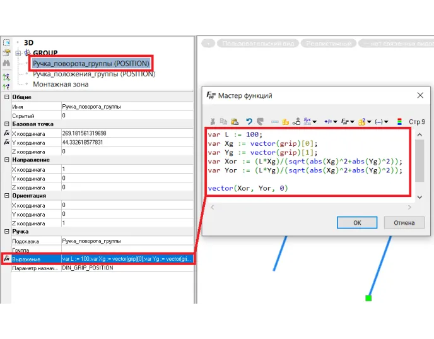Click the code editor scroll down arrow
Screen dimensions: 434x339
[x=419, y=197]
